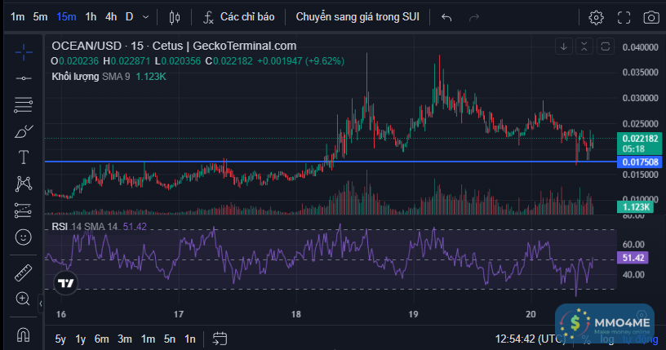
Task: Select the text annotation tool
Action: coord(24,157)
